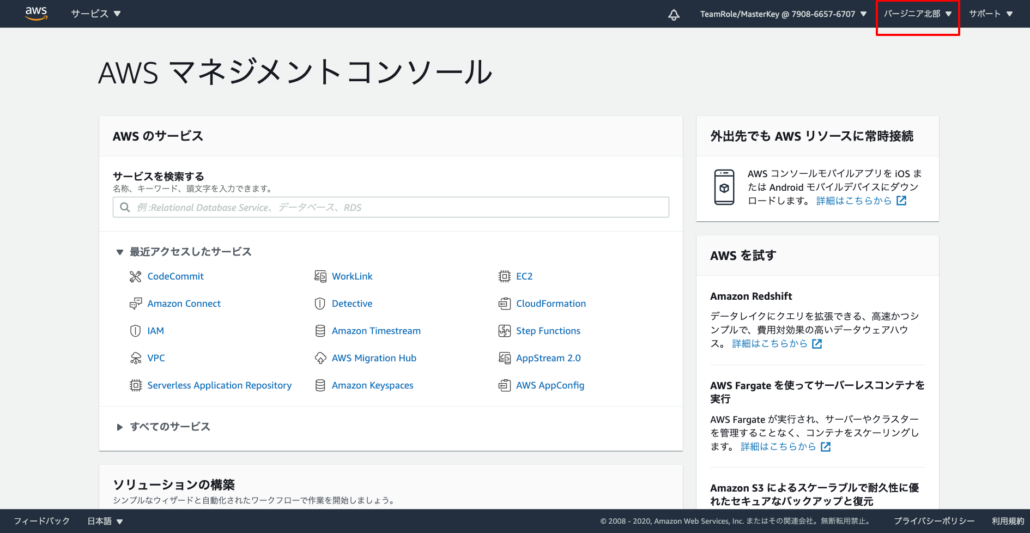Image resolution: width=1030 pixels, height=533 pixels.
Task: Click the search magnifier icon
Action: coord(125,207)
